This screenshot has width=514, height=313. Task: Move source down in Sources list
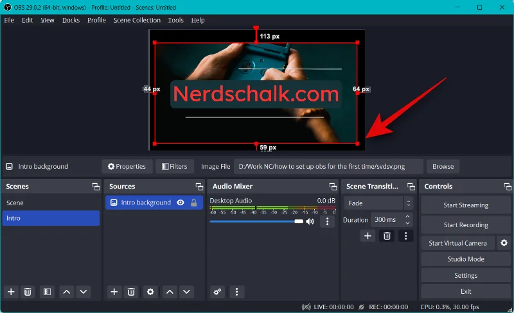(x=186, y=292)
